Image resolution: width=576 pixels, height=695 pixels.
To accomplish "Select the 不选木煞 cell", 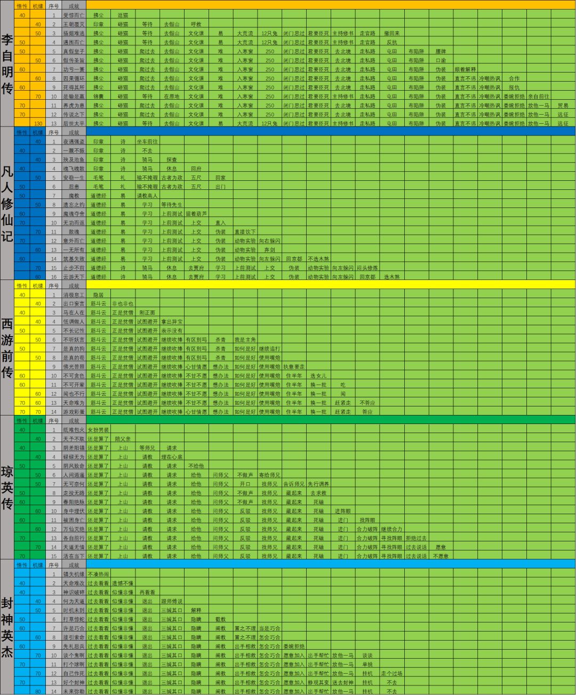I will point(318,259).
